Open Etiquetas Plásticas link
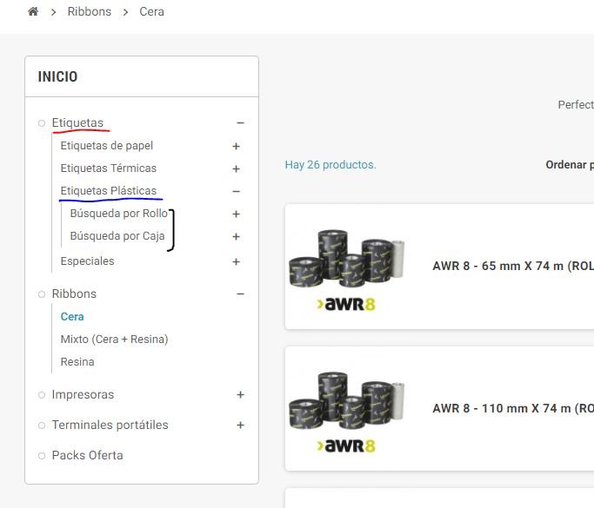Viewport: 594px width, 508px height. pyautogui.click(x=109, y=191)
